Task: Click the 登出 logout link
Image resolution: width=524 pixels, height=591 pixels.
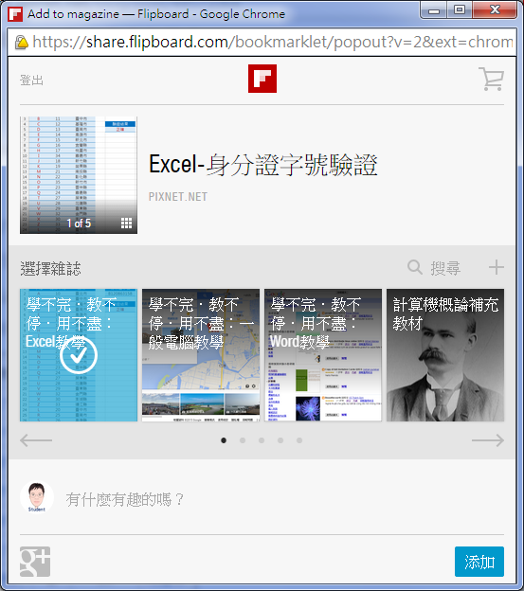Action: point(31,80)
